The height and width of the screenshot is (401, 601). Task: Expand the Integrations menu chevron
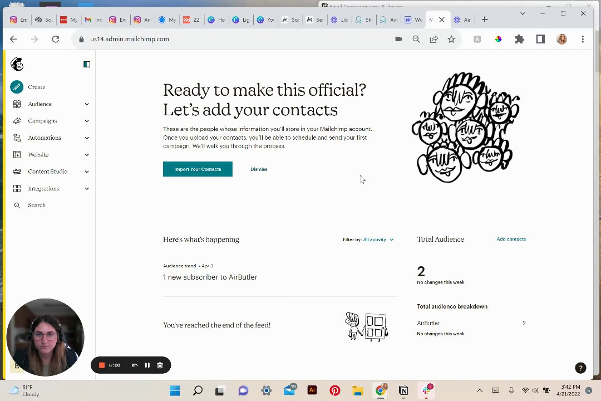(x=87, y=188)
